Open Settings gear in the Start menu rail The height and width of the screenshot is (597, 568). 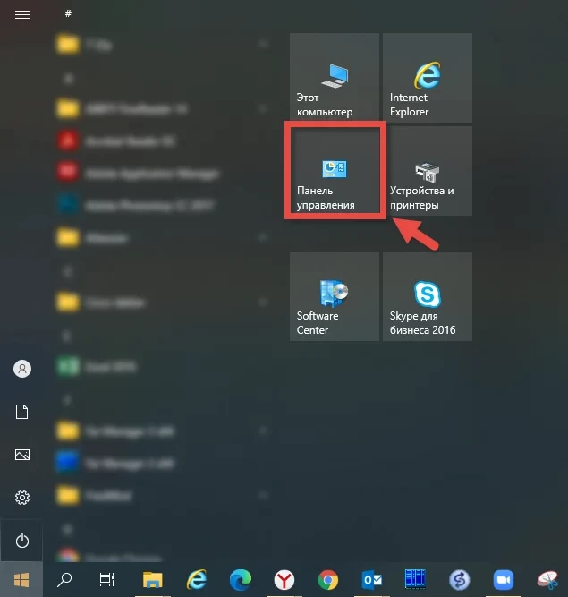coord(22,498)
